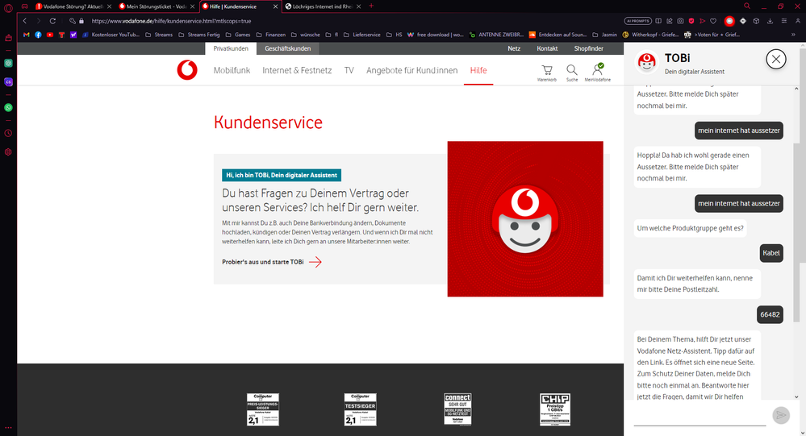The image size is (806, 436).
Task: Open a new tab with plus button
Action: [371, 6]
